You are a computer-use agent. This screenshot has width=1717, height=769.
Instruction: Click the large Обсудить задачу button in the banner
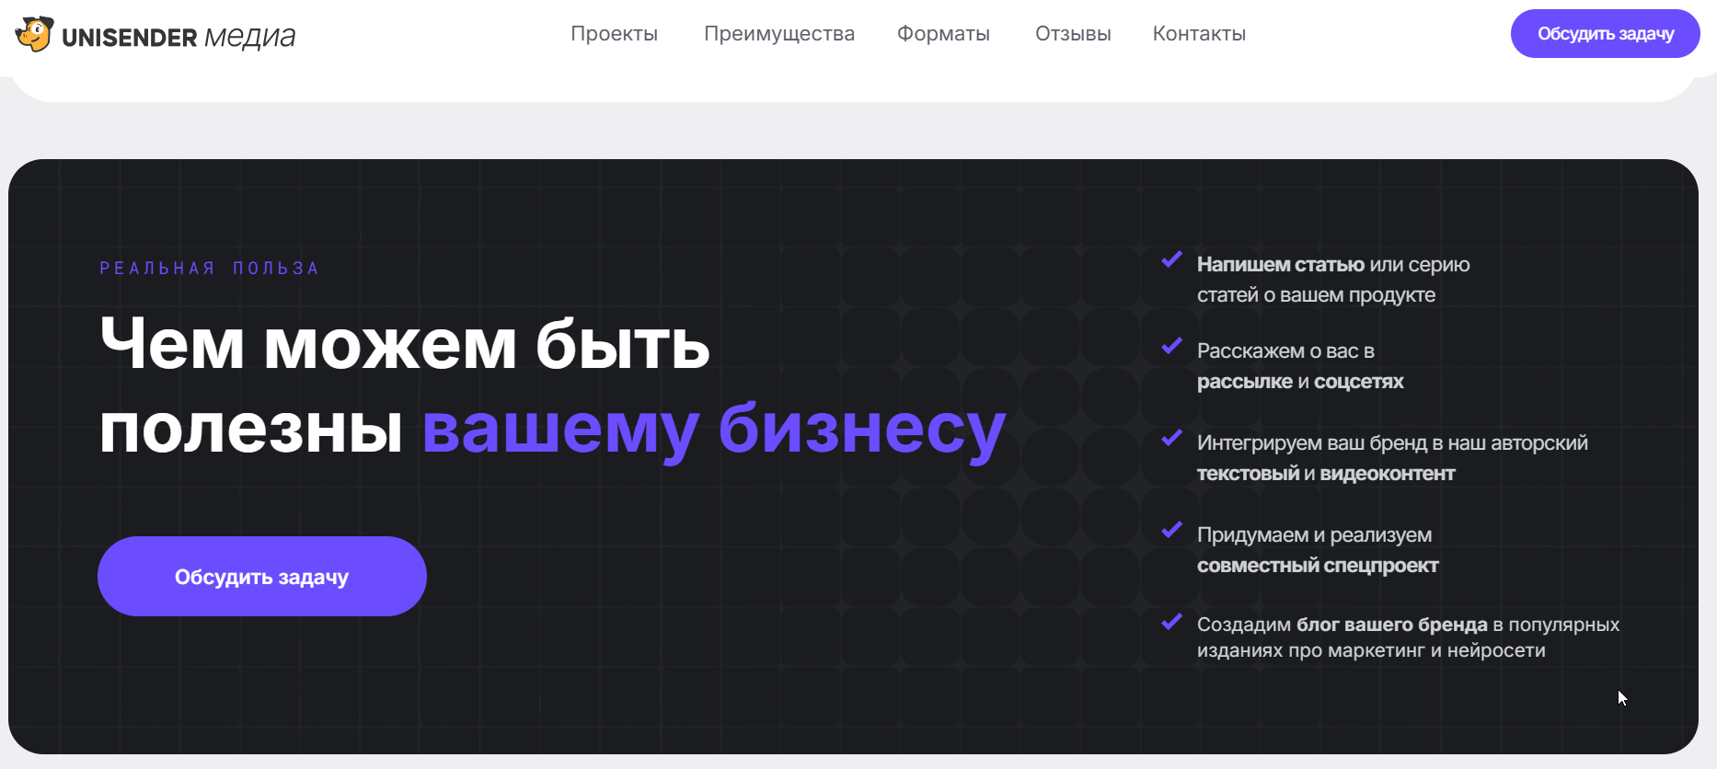262,577
